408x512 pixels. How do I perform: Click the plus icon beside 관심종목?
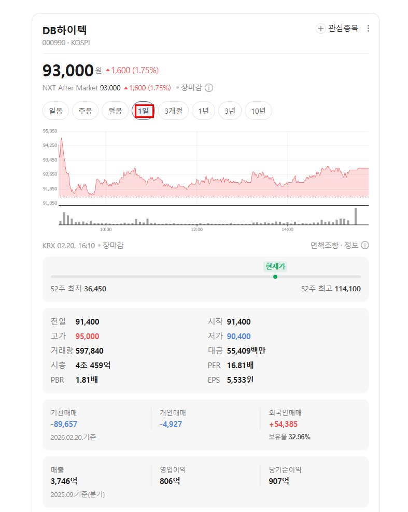point(321,29)
